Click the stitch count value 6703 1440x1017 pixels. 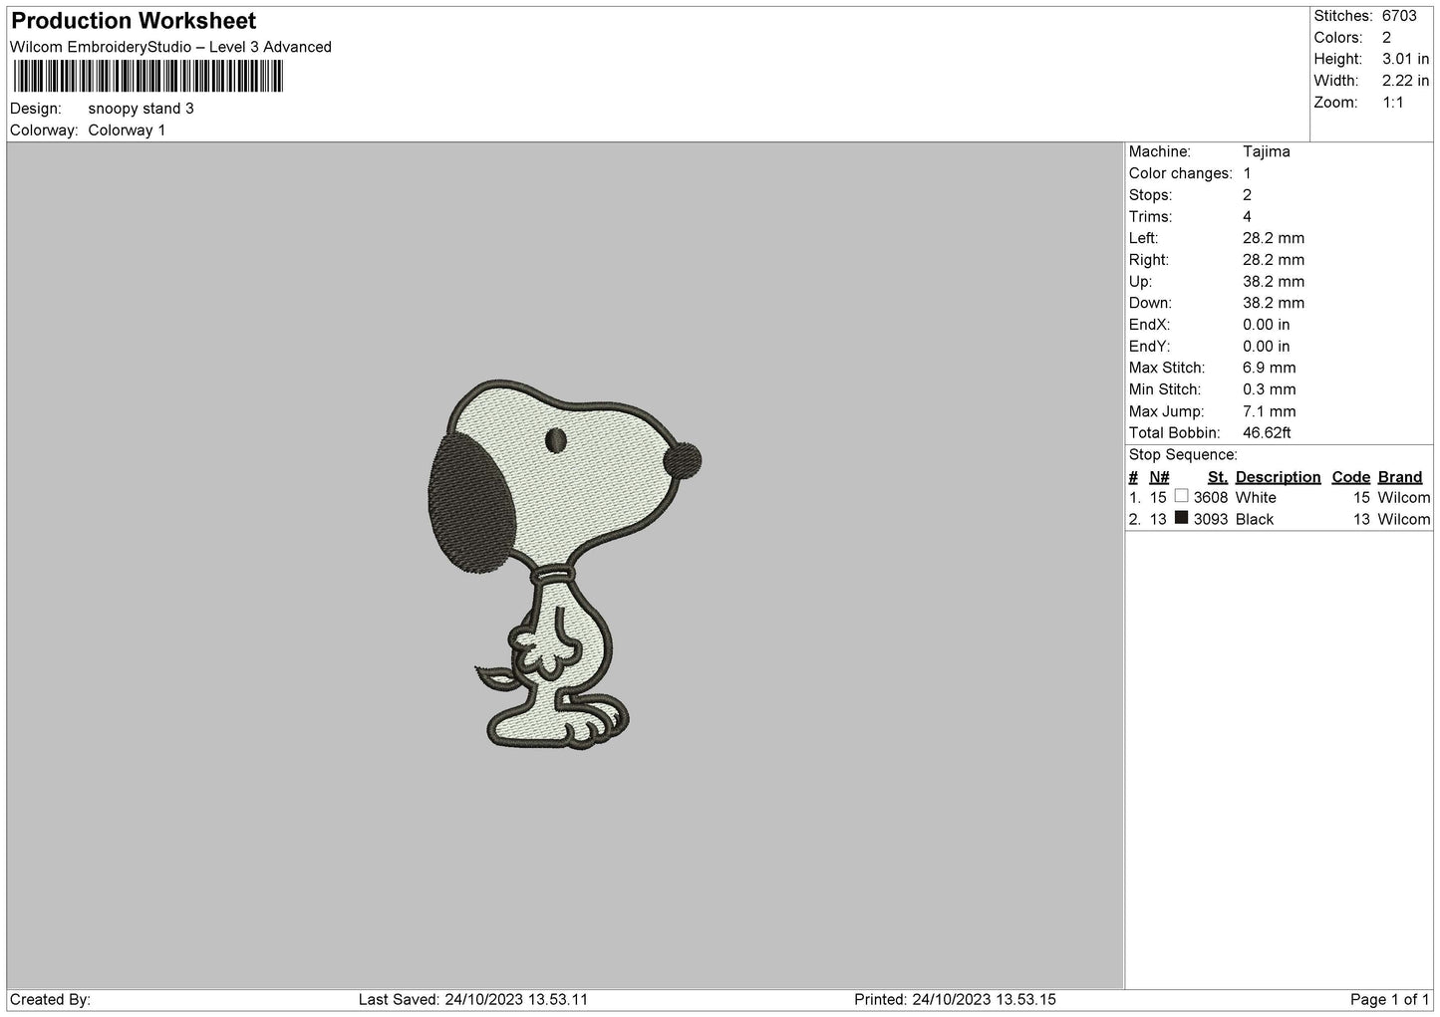(1399, 16)
